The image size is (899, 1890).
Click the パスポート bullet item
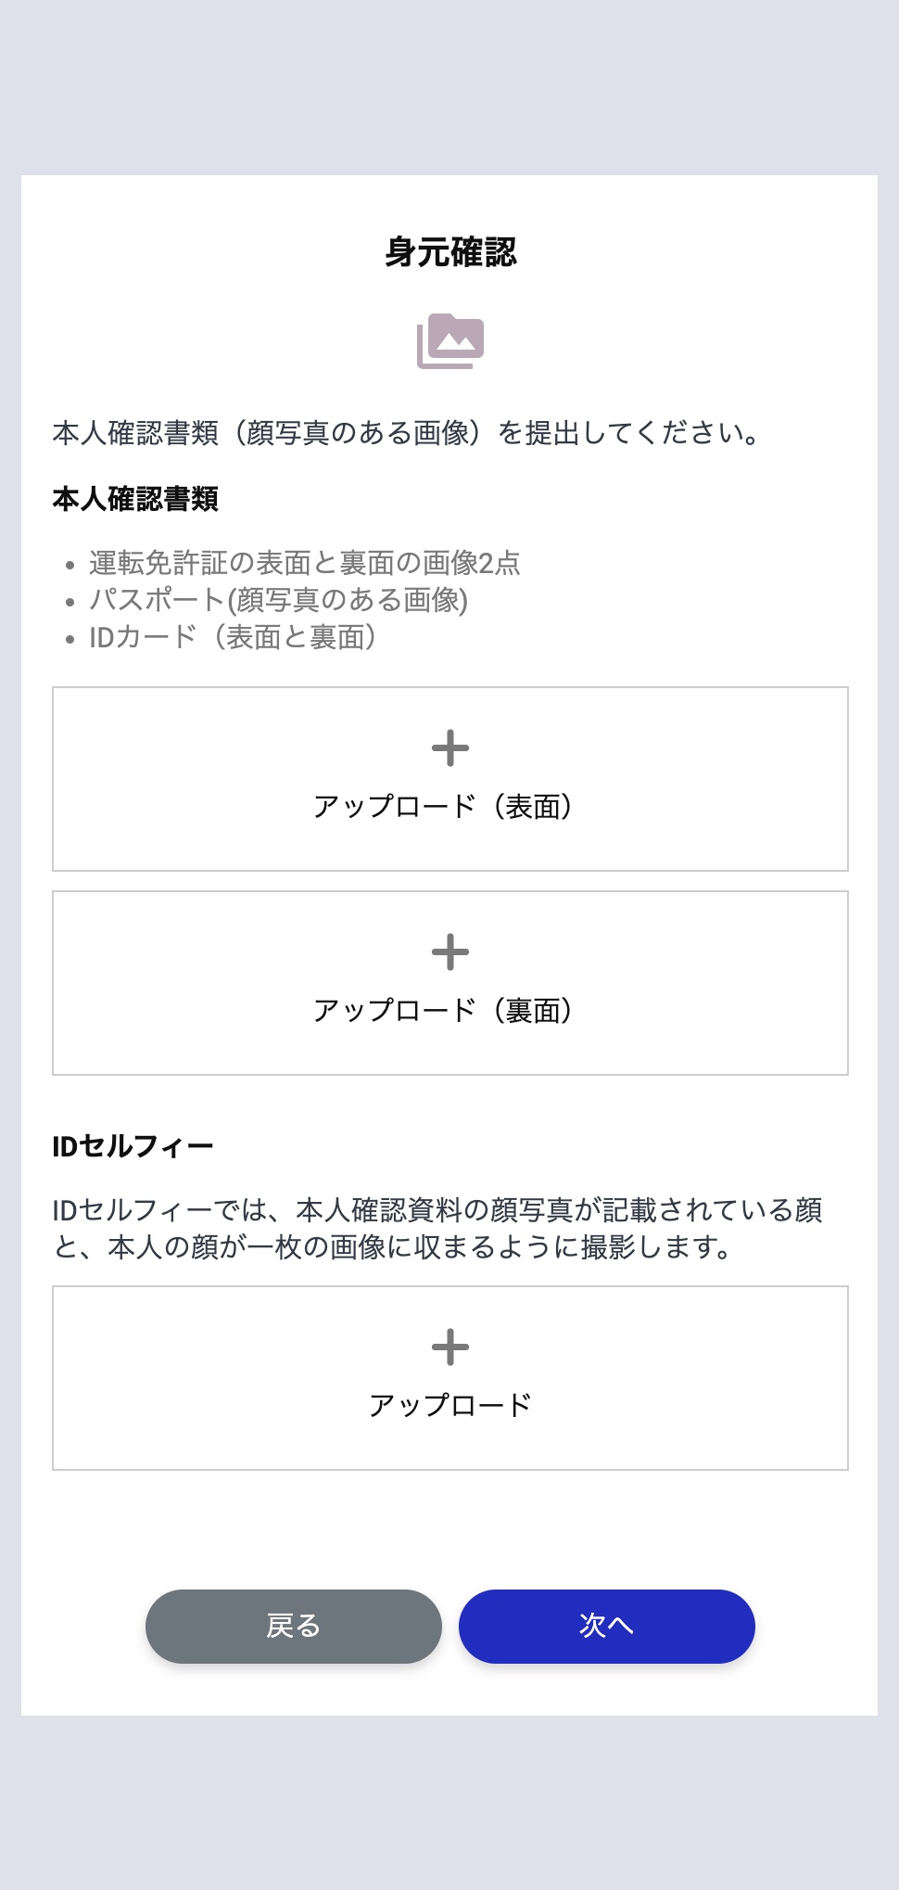pyautogui.click(x=278, y=600)
